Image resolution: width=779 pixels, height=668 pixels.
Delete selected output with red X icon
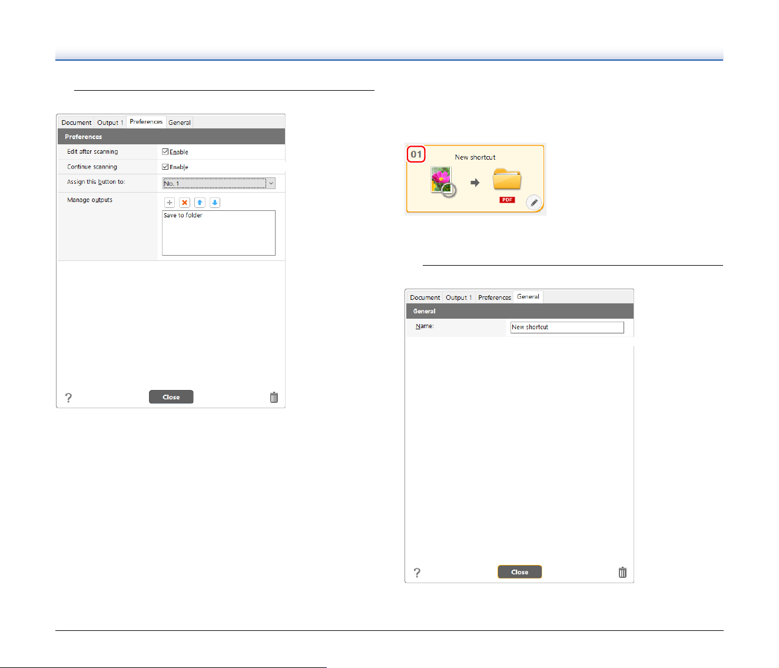click(x=185, y=203)
